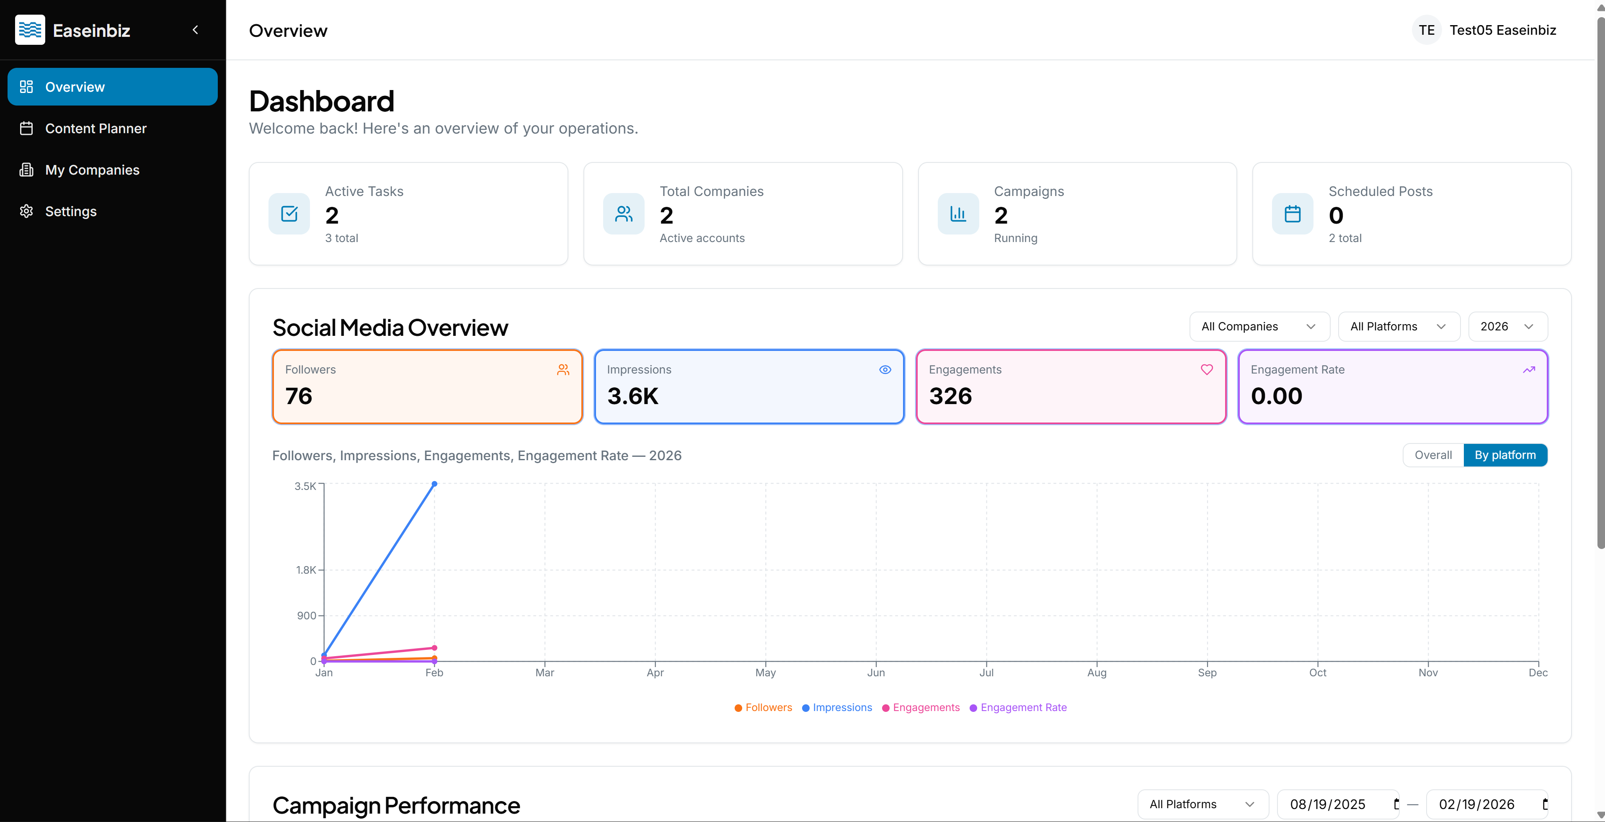Click the Campaigns bar chart icon
Screen dimensions: 1605x822
[x=957, y=214]
